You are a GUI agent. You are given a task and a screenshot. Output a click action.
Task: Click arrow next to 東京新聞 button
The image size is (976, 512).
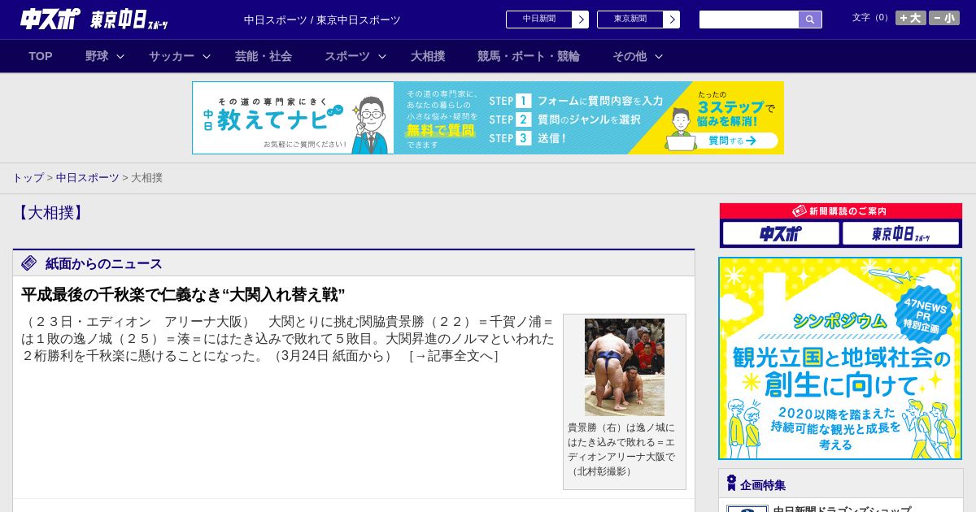672,20
